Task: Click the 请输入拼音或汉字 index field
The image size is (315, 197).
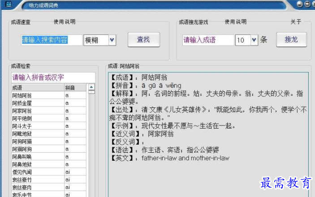Action: (x=53, y=77)
